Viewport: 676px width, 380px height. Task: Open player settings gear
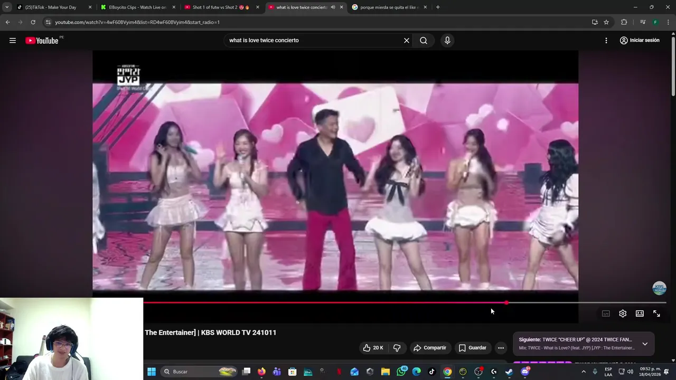pos(623,313)
